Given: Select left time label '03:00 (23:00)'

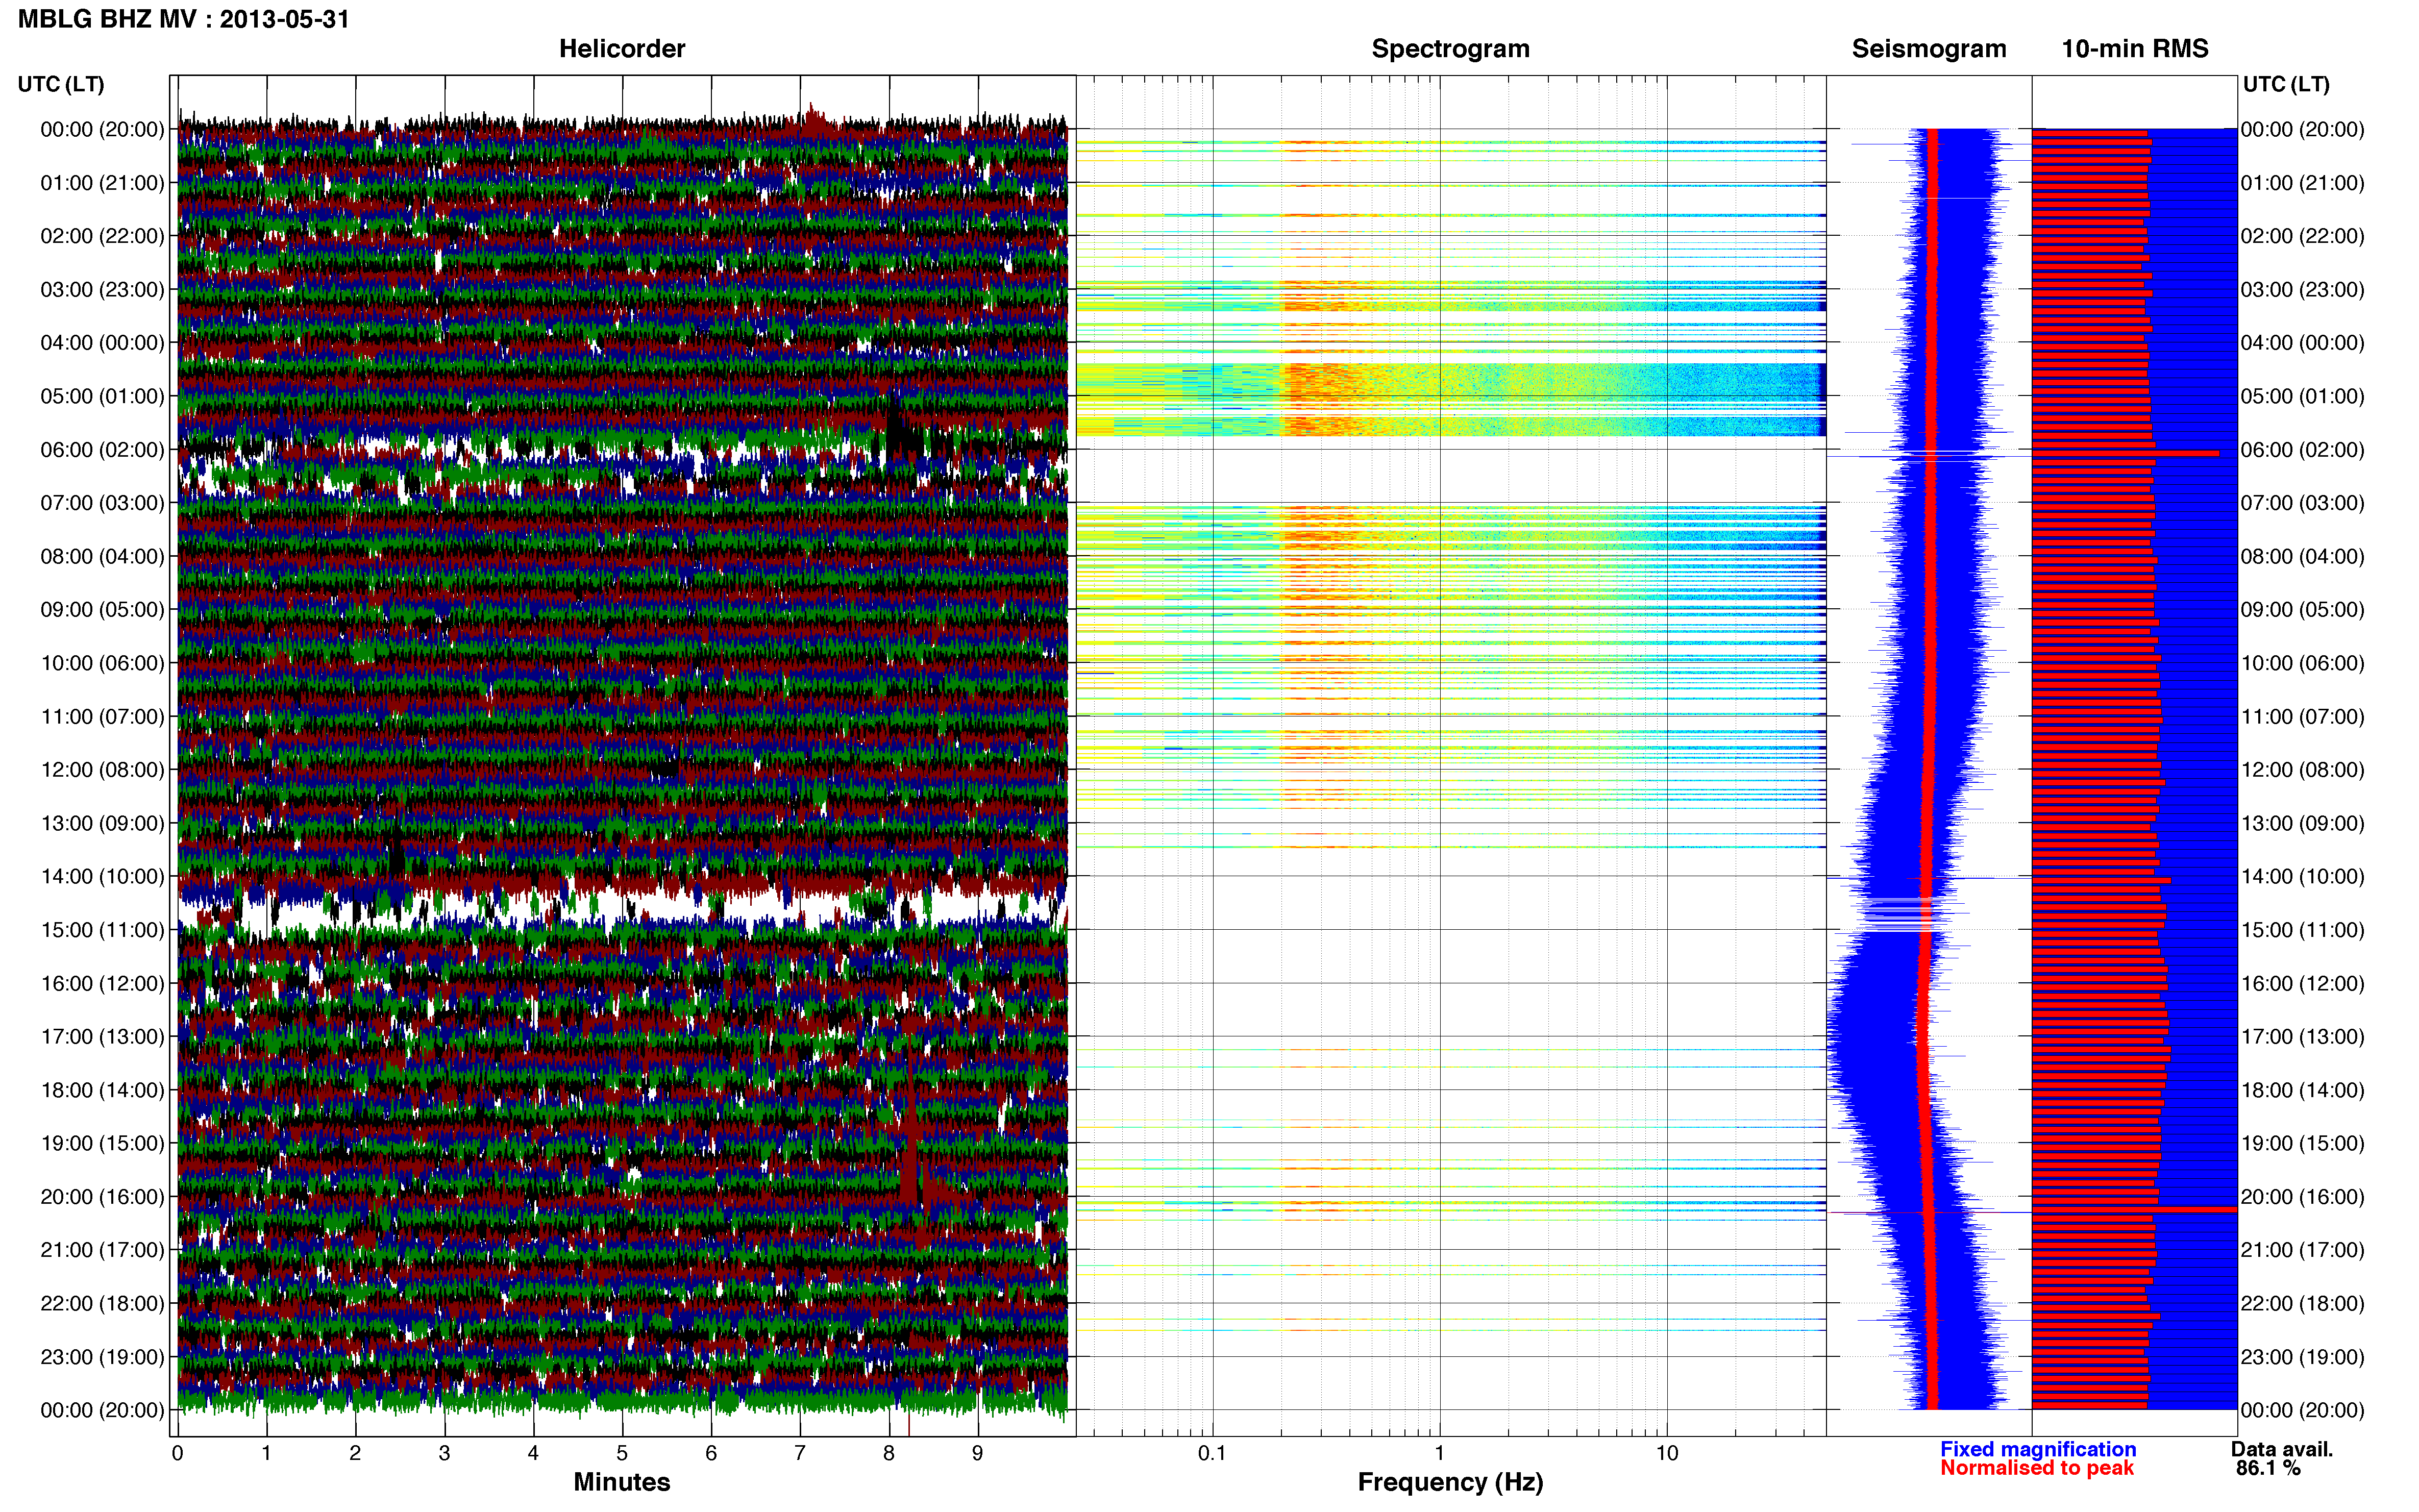Looking at the screenshot, I should [x=102, y=290].
